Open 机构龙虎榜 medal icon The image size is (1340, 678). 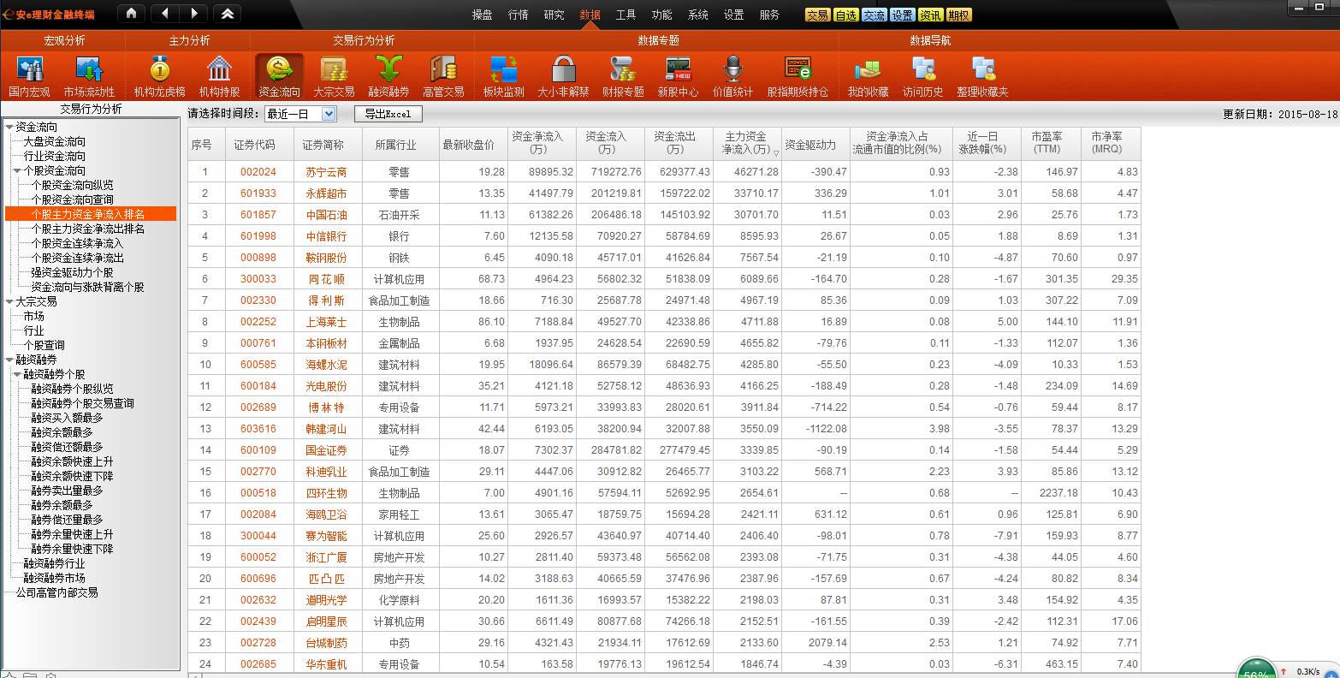point(159,77)
